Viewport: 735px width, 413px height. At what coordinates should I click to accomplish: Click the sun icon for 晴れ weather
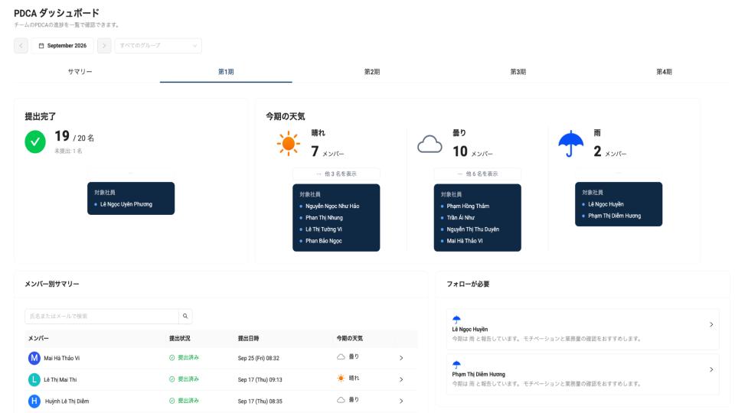pos(289,143)
